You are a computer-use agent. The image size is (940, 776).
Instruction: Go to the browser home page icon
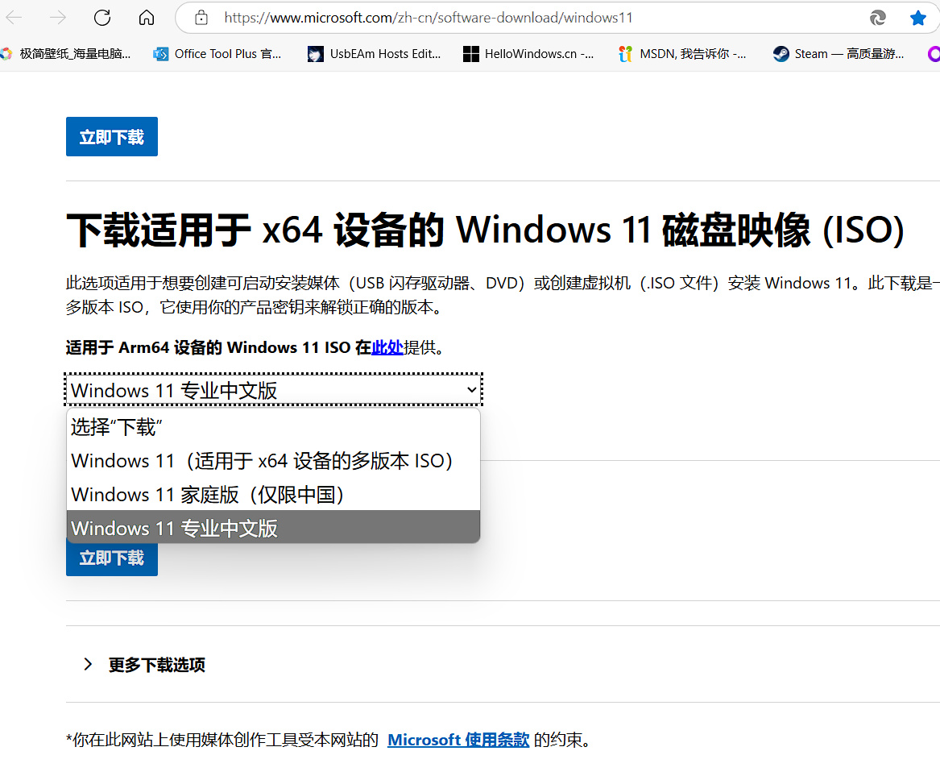tap(147, 18)
